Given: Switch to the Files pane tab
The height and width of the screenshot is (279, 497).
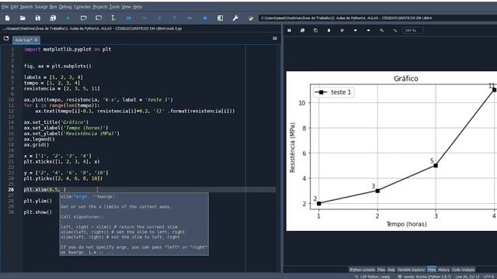Looking at the screenshot, I should (381, 270).
